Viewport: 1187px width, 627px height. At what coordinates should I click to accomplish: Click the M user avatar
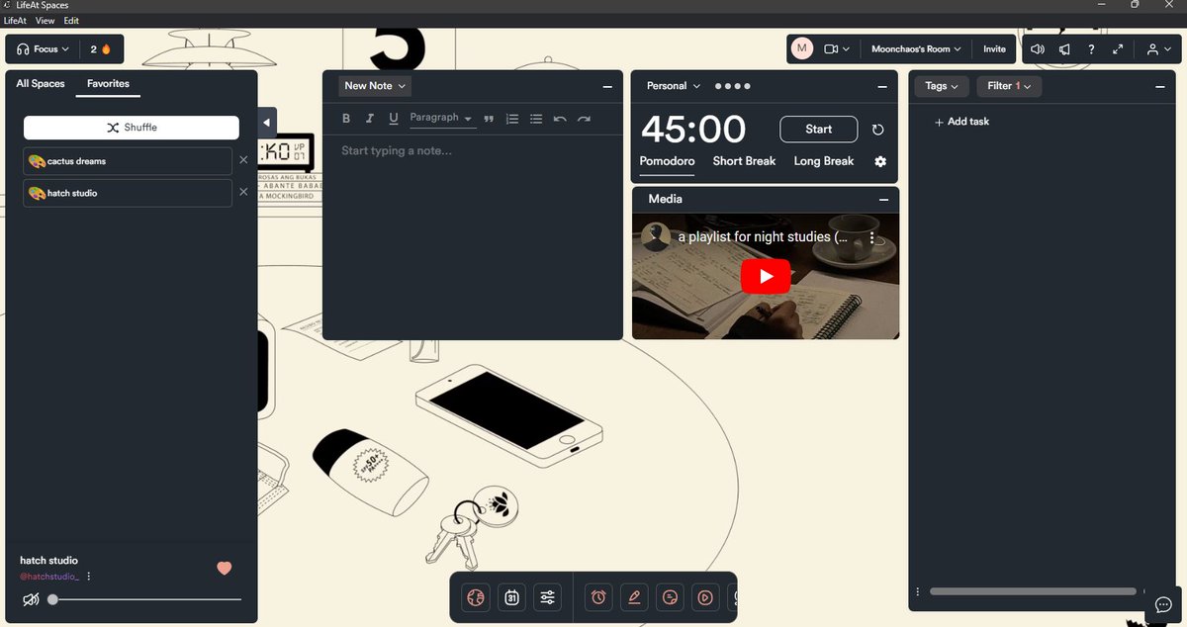pos(802,48)
